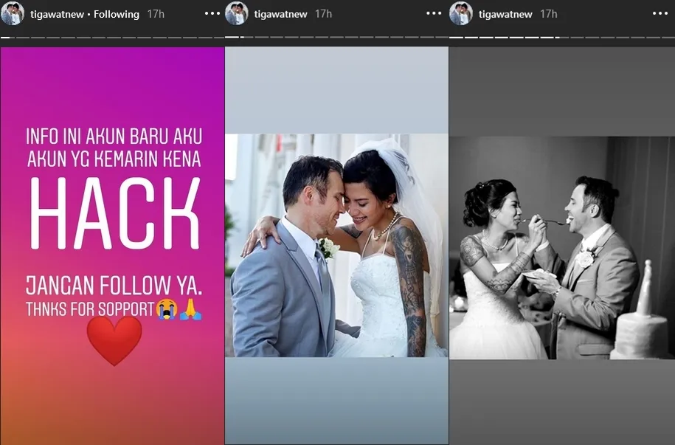Click the progress bar above the HACK story
The image size is (675, 445).
112,37
